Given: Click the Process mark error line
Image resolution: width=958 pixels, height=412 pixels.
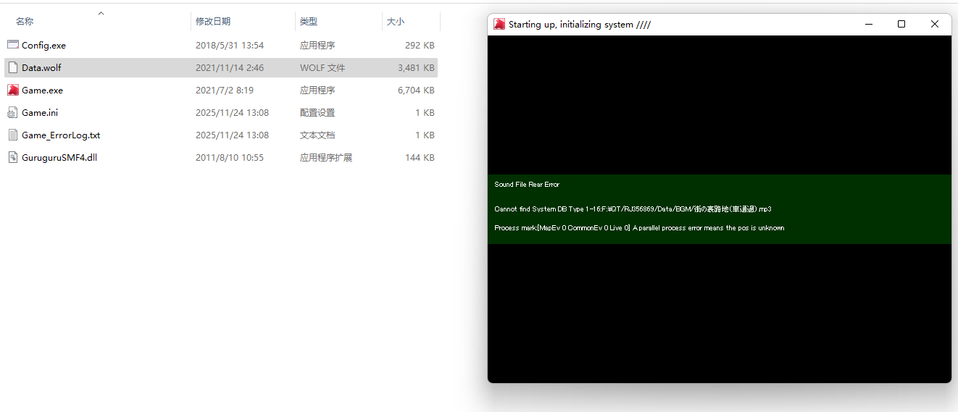Looking at the screenshot, I should 639,227.
